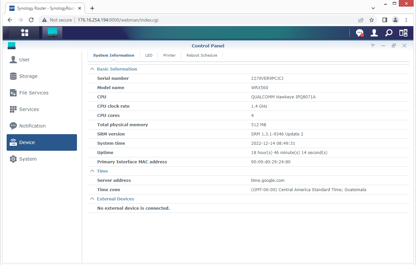
Task: Share this page using the share icon
Action: (361, 20)
